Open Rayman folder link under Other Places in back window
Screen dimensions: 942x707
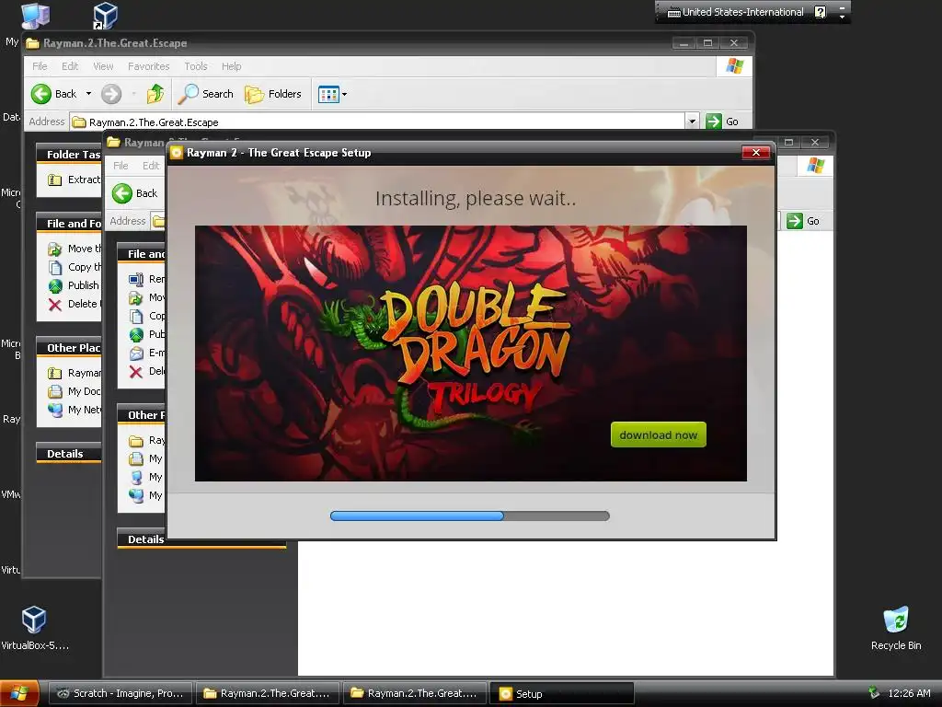[75, 373]
